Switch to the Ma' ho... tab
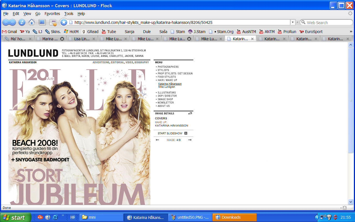The width and height of the screenshot is (355, 222). click(x=18, y=39)
